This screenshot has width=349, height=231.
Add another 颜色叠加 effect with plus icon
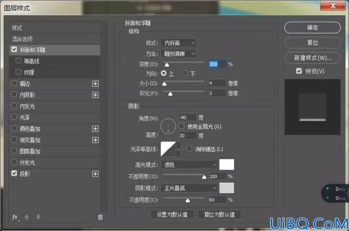(x=95, y=129)
